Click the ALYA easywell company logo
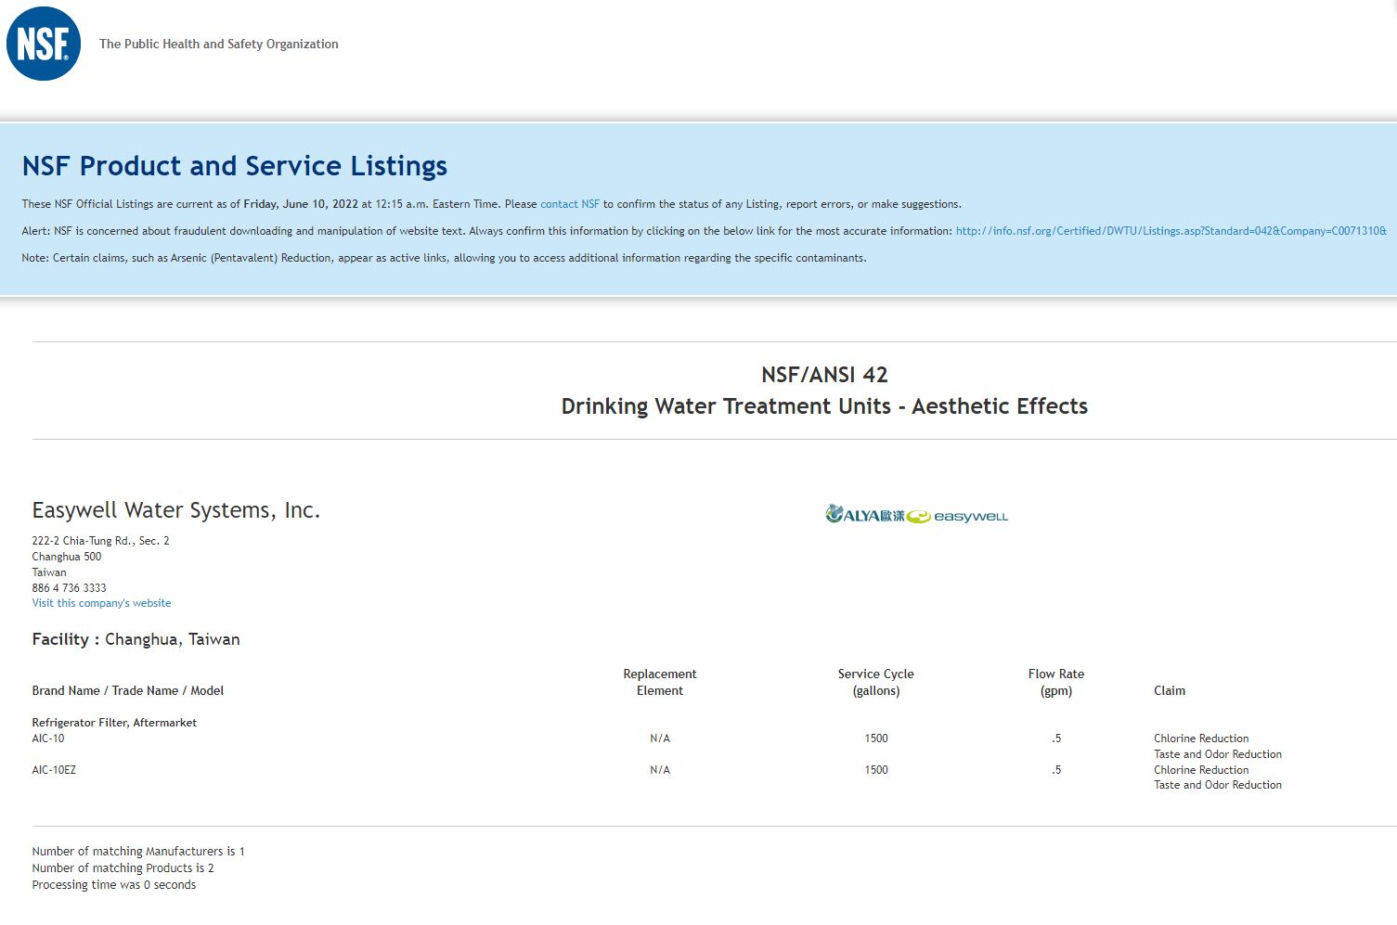The width and height of the screenshot is (1397, 925). 916,515
